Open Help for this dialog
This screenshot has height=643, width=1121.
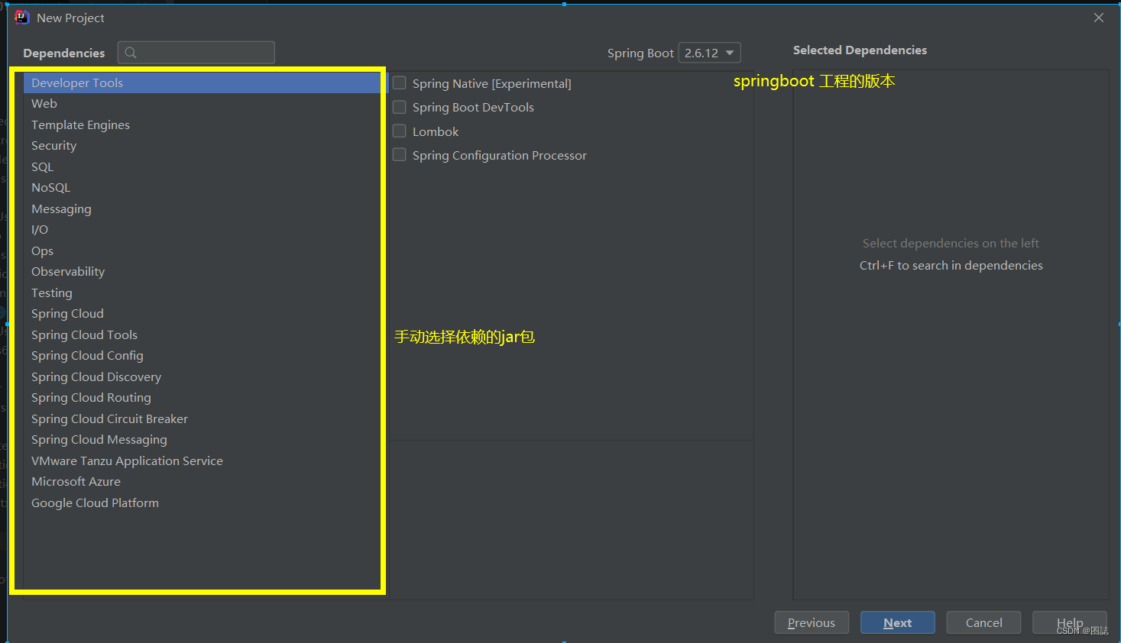tap(1069, 622)
